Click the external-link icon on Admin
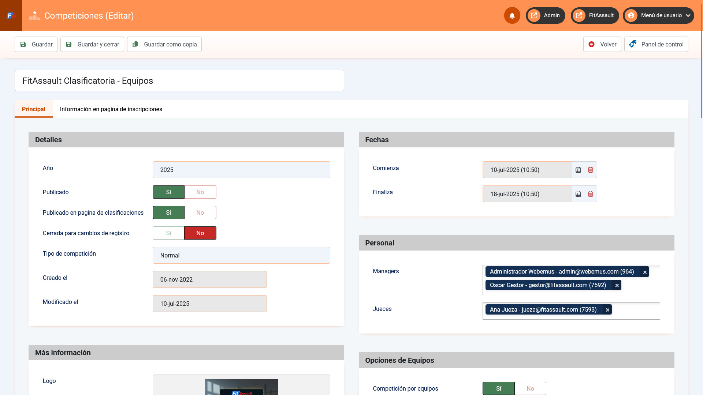Viewport: 703px width, 395px height. (534, 15)
